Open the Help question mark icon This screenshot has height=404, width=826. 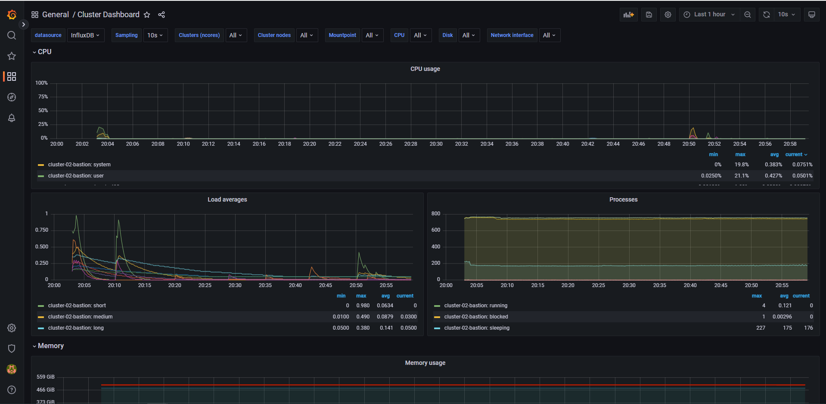pyautogui.click(x=12, y=390)
